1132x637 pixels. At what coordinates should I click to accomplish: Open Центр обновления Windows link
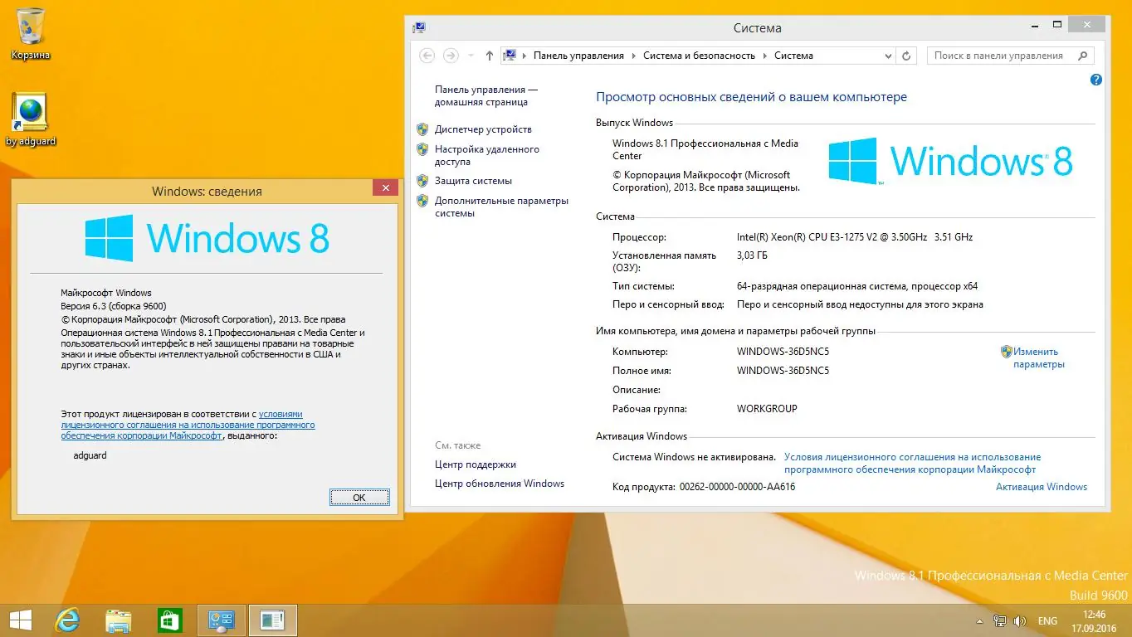click(x=500, y=484)
